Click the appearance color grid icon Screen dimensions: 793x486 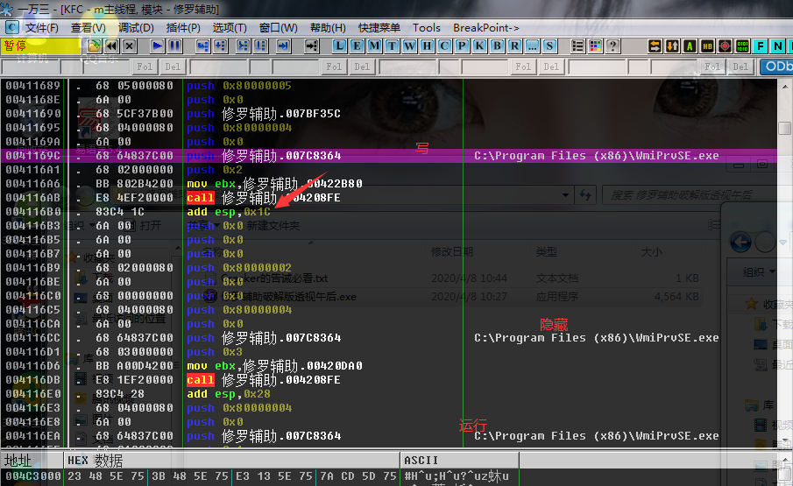click(x=595, y=46)
